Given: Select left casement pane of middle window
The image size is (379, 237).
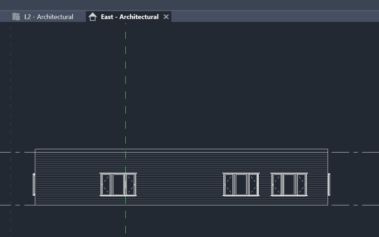Looking at the screenshot, I should coord(229,184).
